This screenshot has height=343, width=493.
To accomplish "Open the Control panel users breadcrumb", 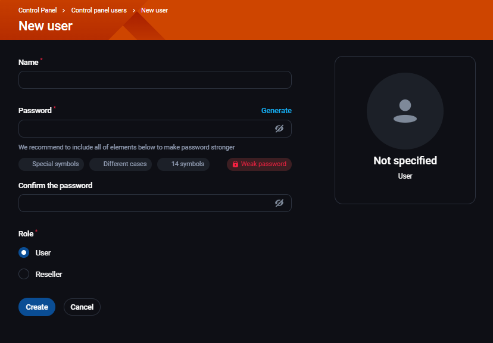I will coord(99,11).
